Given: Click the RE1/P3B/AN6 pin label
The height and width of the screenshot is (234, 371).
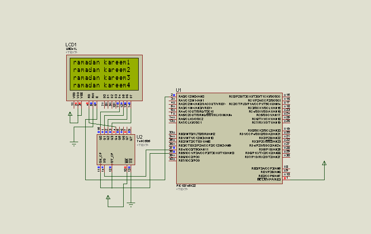Looking at the screenshot, I should tap(271, 172).
